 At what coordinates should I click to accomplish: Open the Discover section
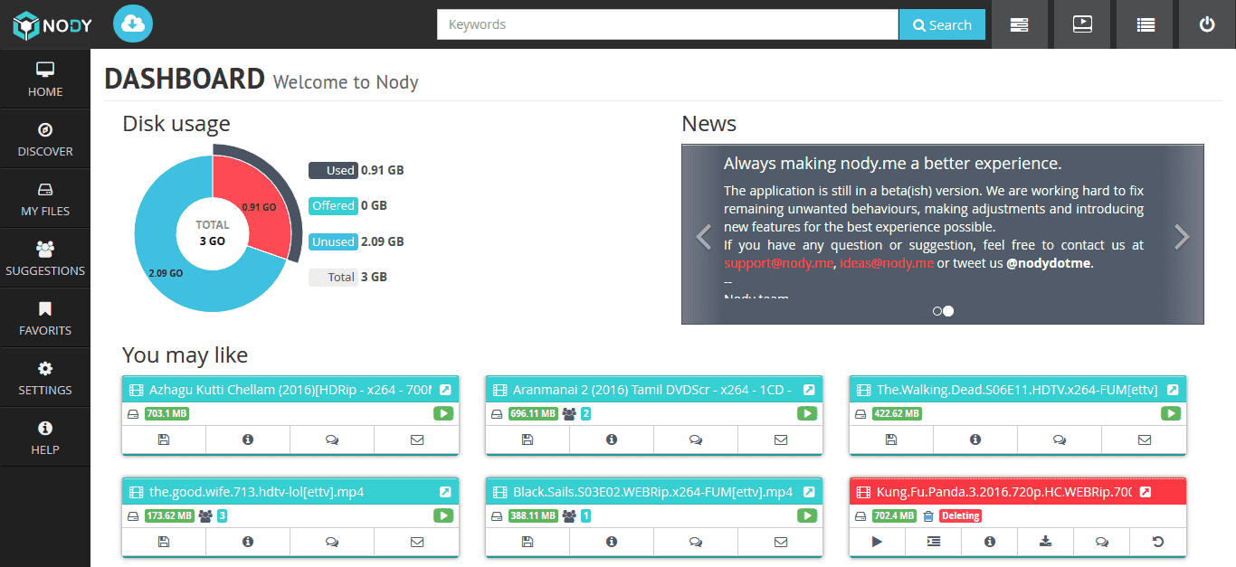(45, 138)
